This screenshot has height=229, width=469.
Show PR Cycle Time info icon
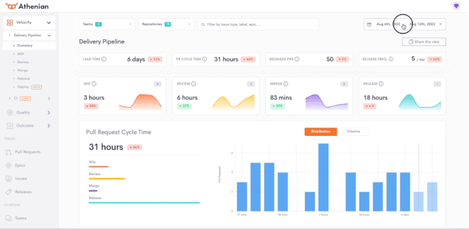pos(205,59)
